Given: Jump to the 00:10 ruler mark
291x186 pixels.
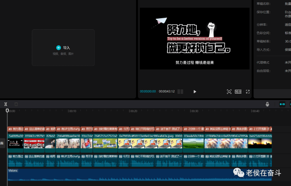Looking at the screenshot, I should point(72,111).
